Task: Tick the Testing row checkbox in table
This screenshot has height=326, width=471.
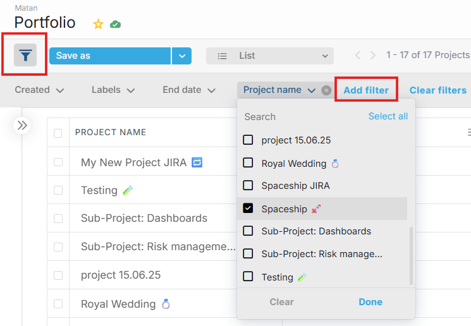Action: (x=58, y=190)
